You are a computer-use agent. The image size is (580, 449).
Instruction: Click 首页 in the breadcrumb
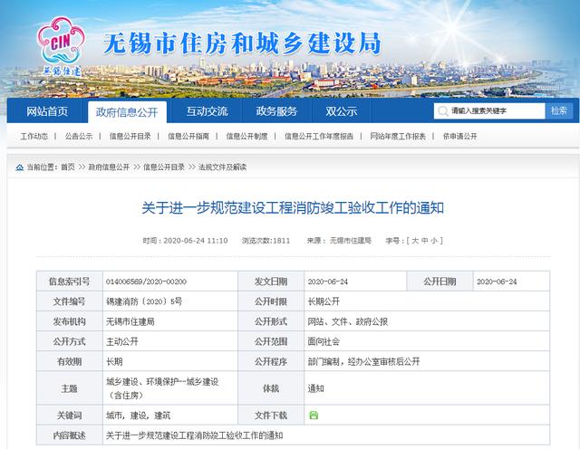(67, 167)
